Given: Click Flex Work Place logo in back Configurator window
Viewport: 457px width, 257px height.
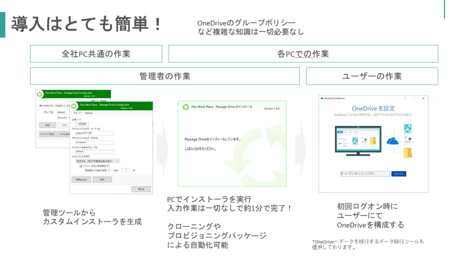Looking at the screenshot, I should pos(40,94).
